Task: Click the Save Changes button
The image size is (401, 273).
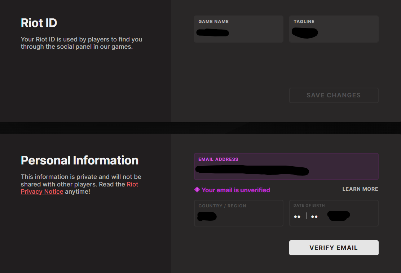Action: click(334, 96)
